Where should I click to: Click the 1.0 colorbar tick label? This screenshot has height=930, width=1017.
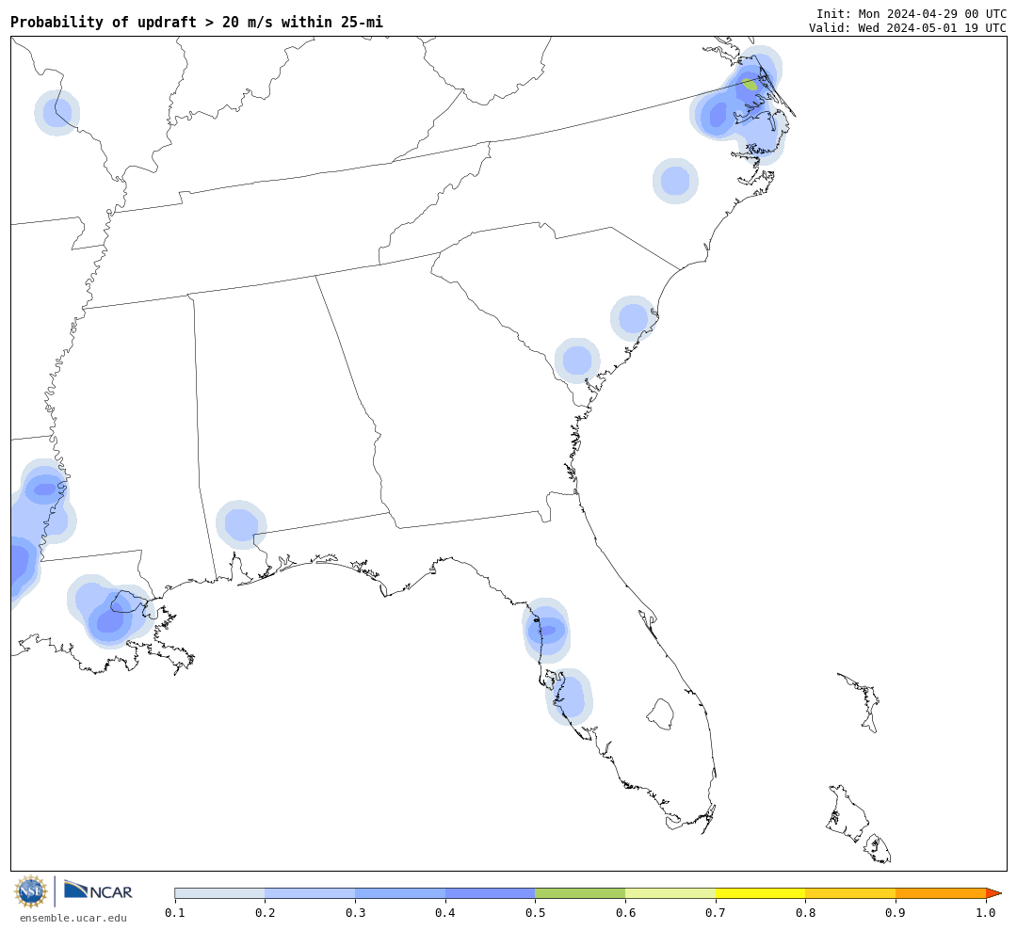(986, 913)
